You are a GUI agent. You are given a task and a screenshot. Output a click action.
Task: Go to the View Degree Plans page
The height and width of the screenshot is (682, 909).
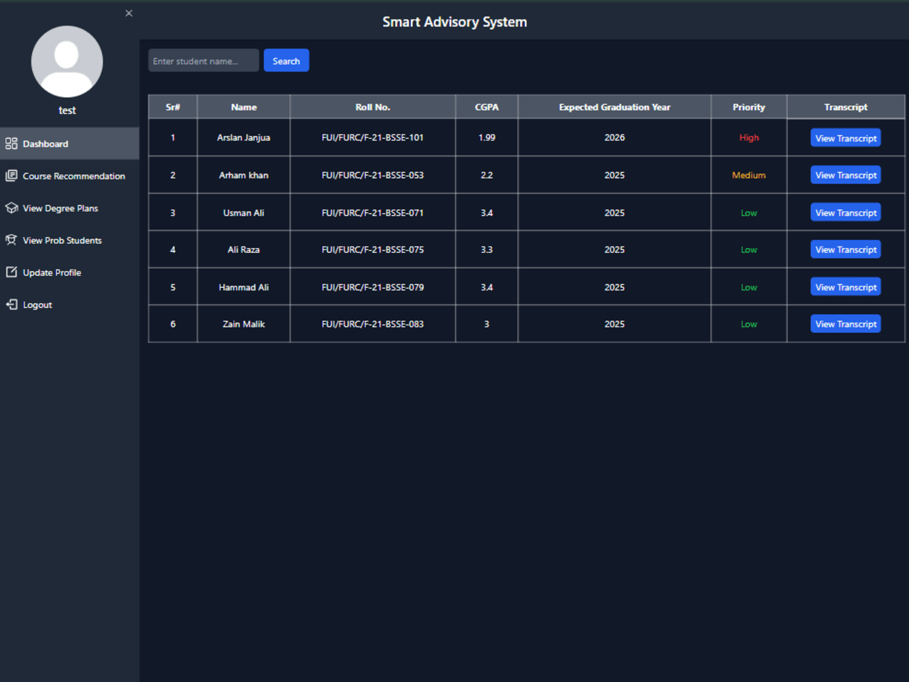tap(70, 208)
